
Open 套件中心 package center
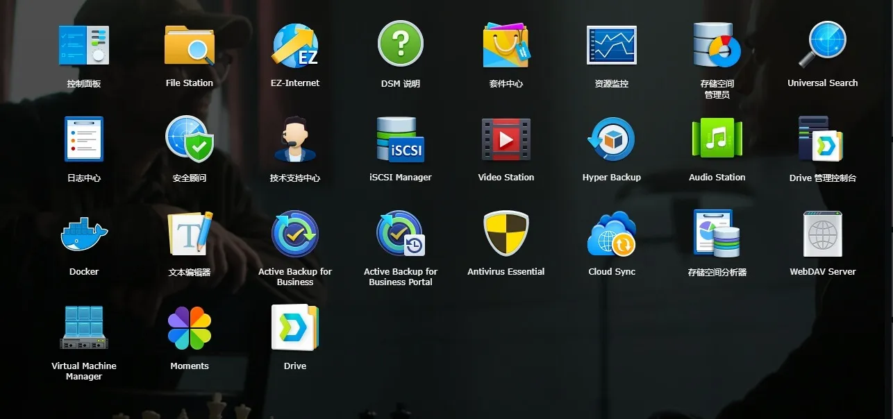[x=506, y=45]
